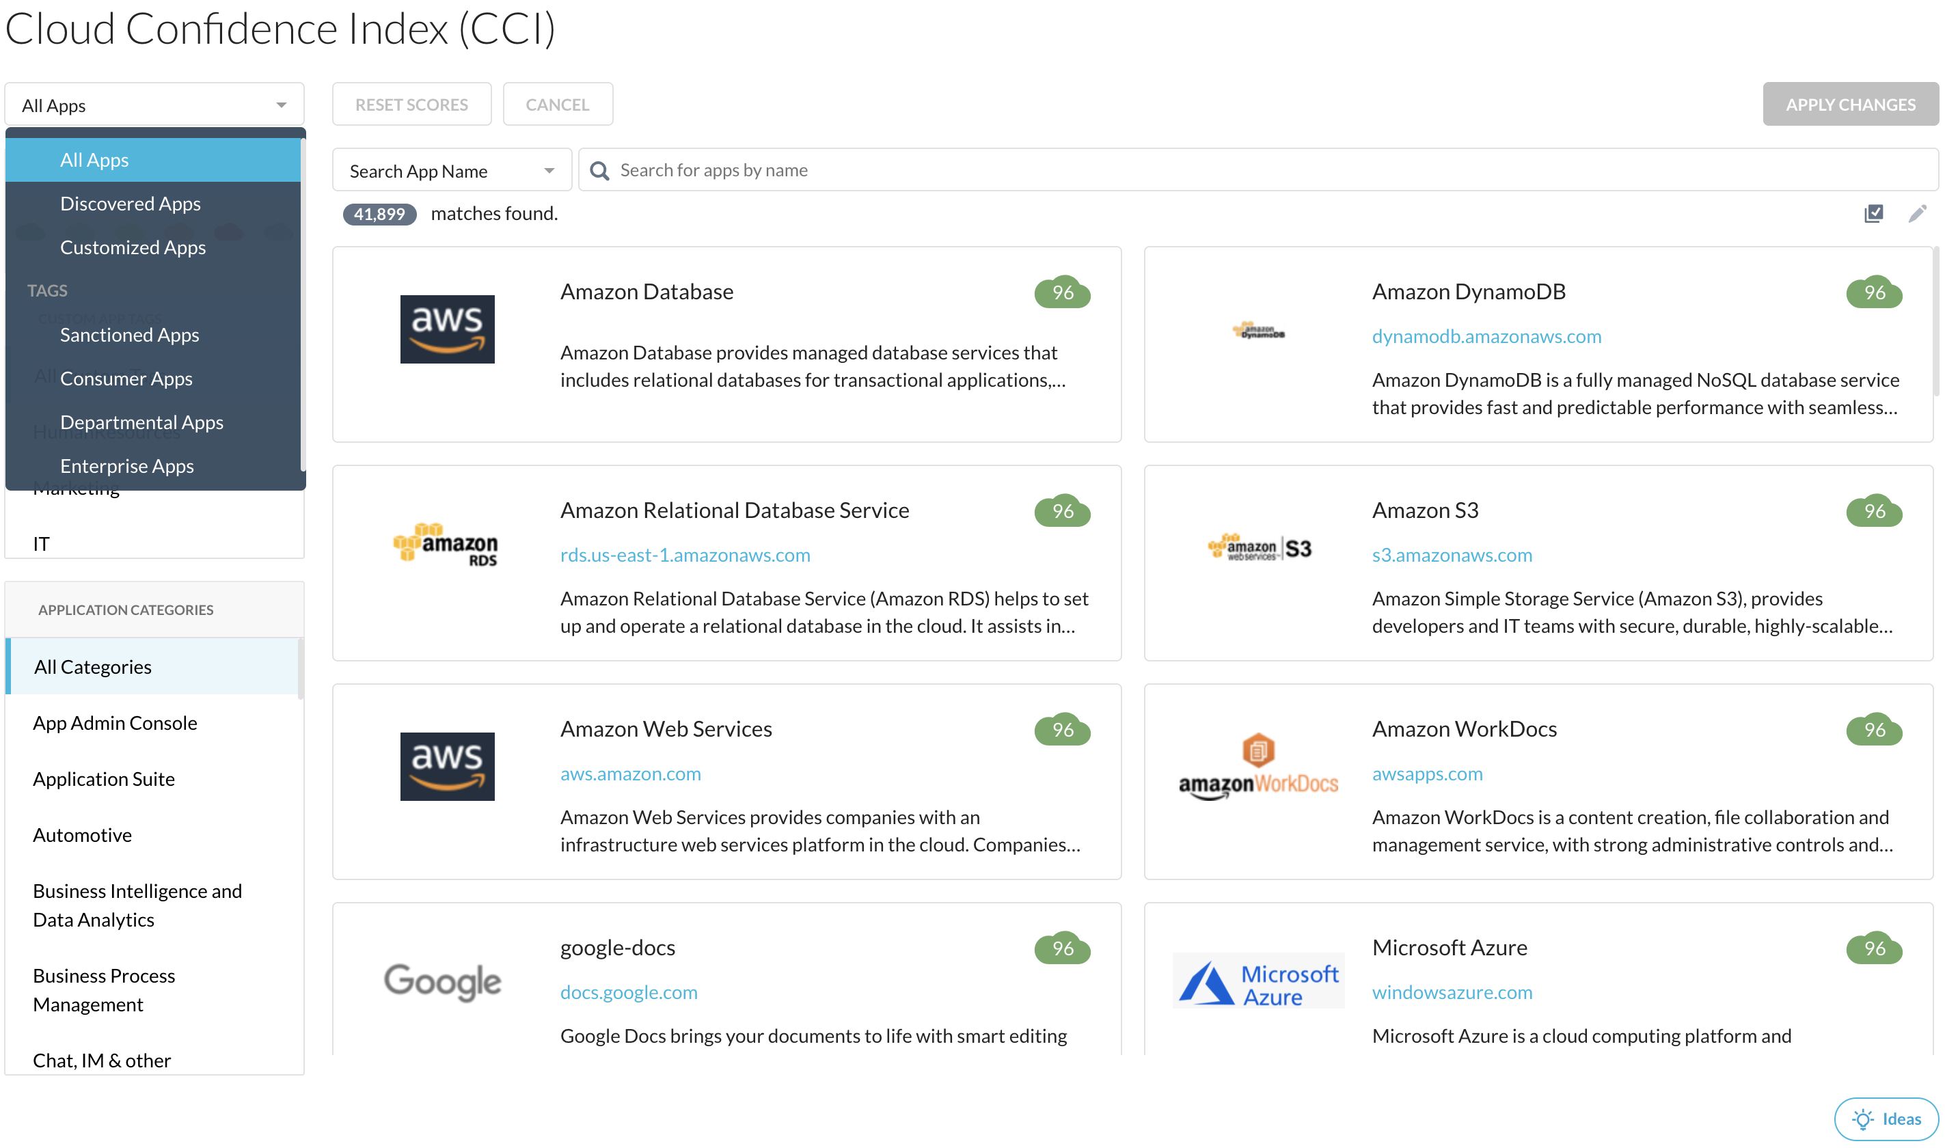Click the application categories scrollbar
1945x1148 pixels.
point(300,668)
